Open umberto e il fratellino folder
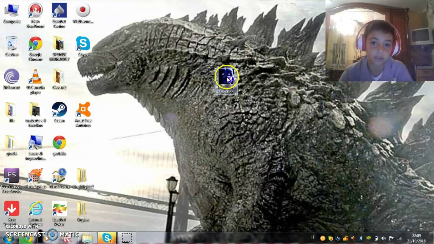 (x=35, y=115)
